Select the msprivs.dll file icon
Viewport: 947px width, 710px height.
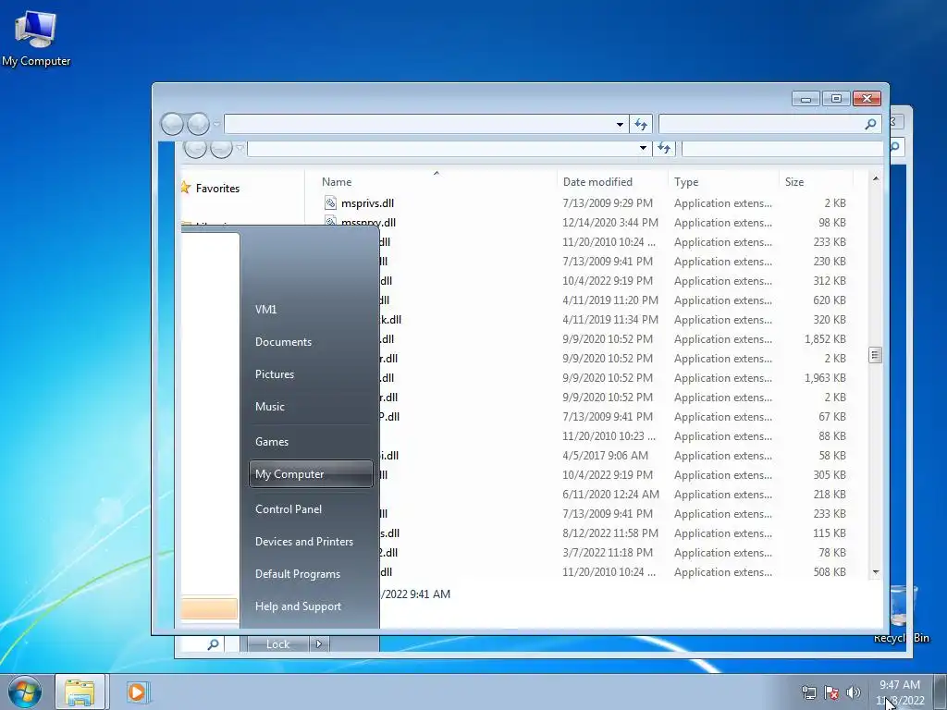pos(330,202)
